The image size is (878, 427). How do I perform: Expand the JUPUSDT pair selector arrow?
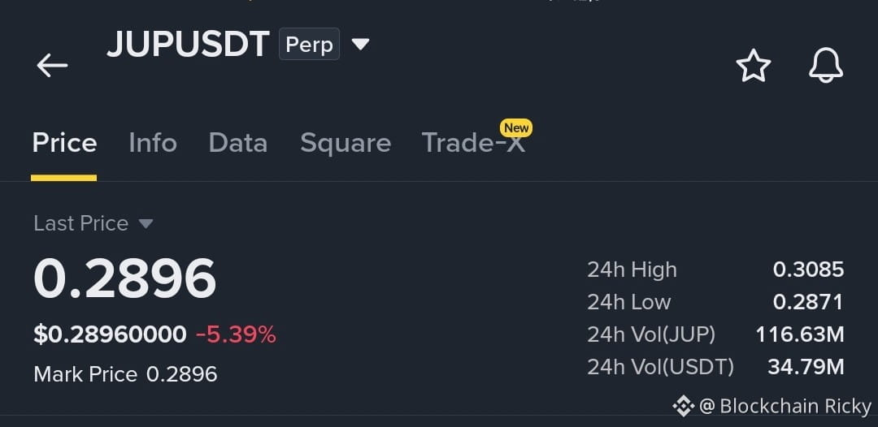click(360, 44)
